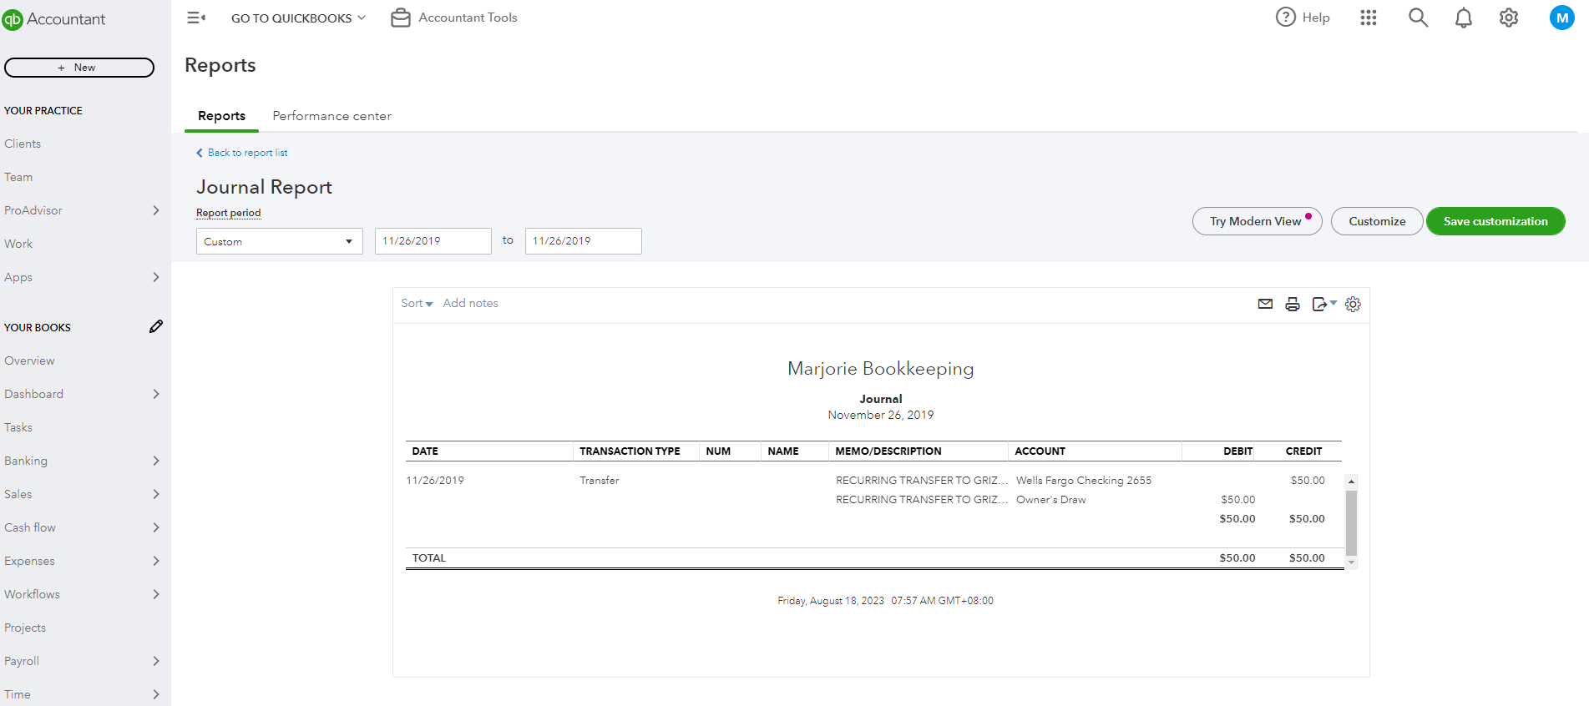Image resolution: width=1589 pixels, height=706 pixels.
Task: Click the DEBIT column header
Action: (1237, 451)
